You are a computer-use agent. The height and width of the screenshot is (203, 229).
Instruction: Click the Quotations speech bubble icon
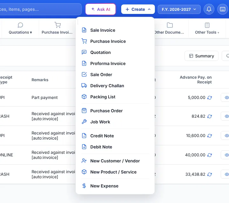(x=20, y=25)
